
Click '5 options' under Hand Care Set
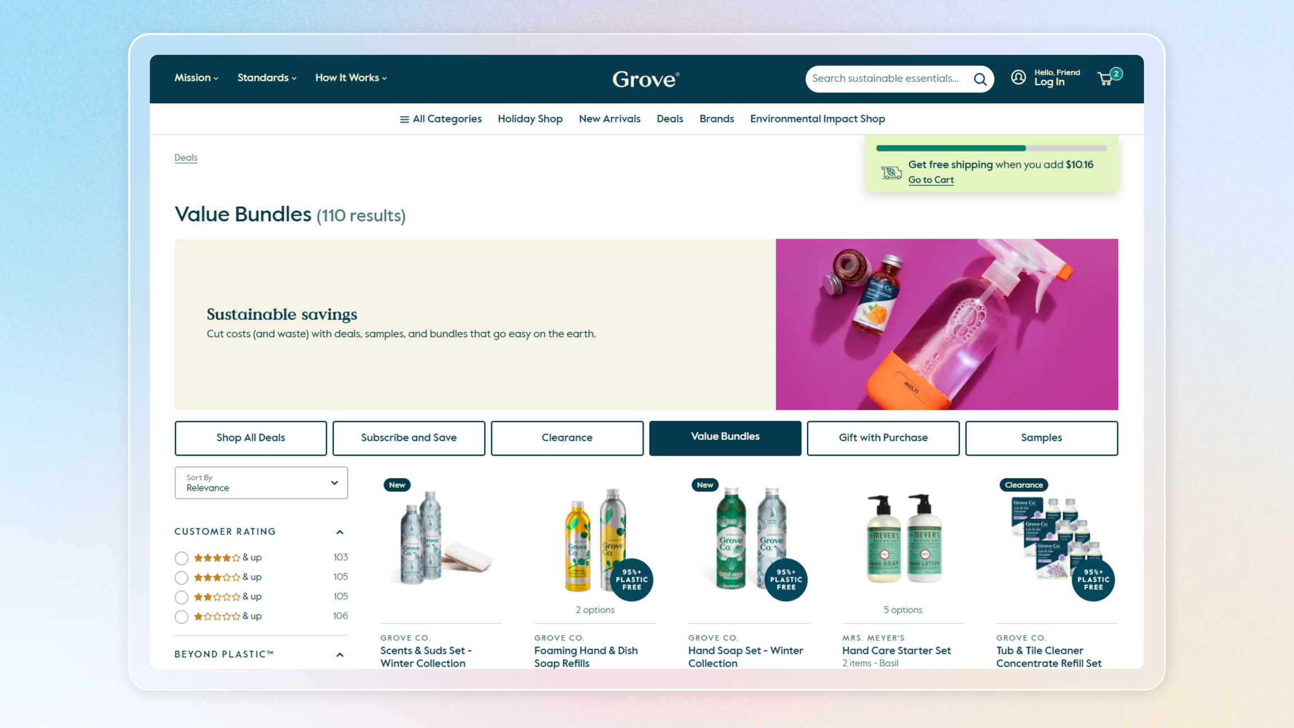pos(903,610)
